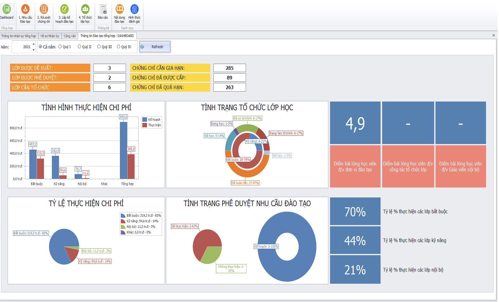Click the Refresh button
This screenshot has height=302, width=499.
pos(155,47)
